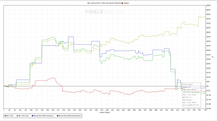
Task: Click the $750 y-axis value
Action: 209,19
